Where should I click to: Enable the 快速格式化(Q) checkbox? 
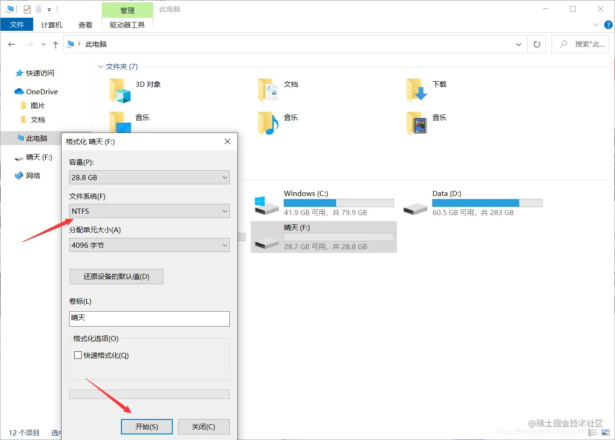(78, 355)
